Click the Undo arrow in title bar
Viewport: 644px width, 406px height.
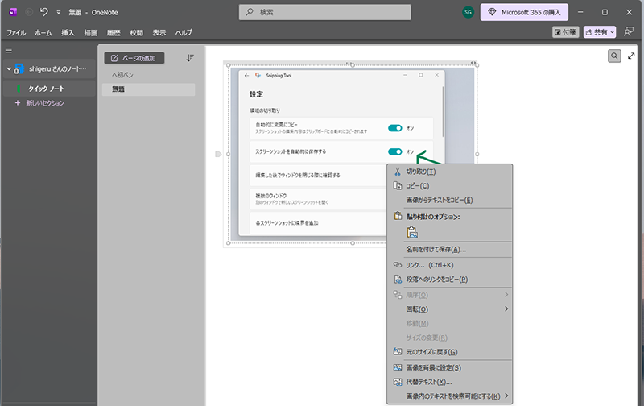point(44,12)
